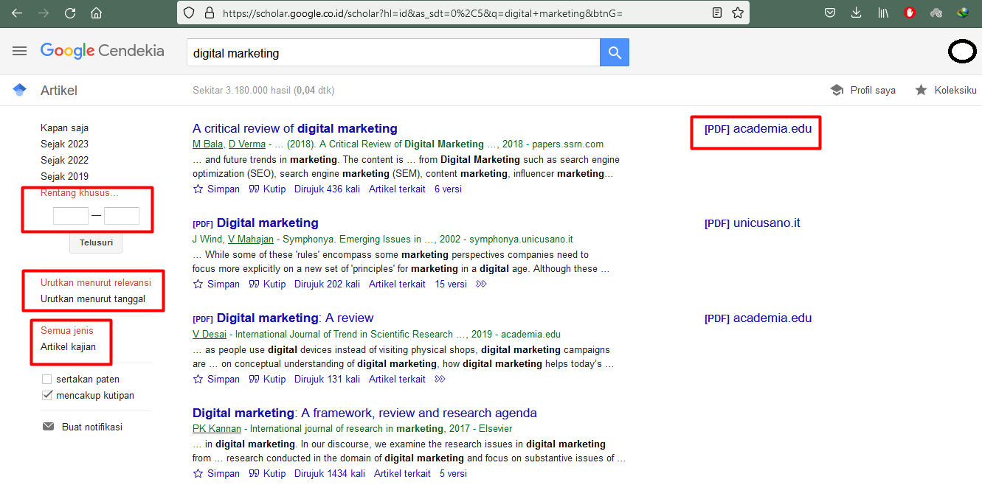Expand more options for J Wind result
The height and width of the screenshot is (496, 982).
tap(482, 284)
